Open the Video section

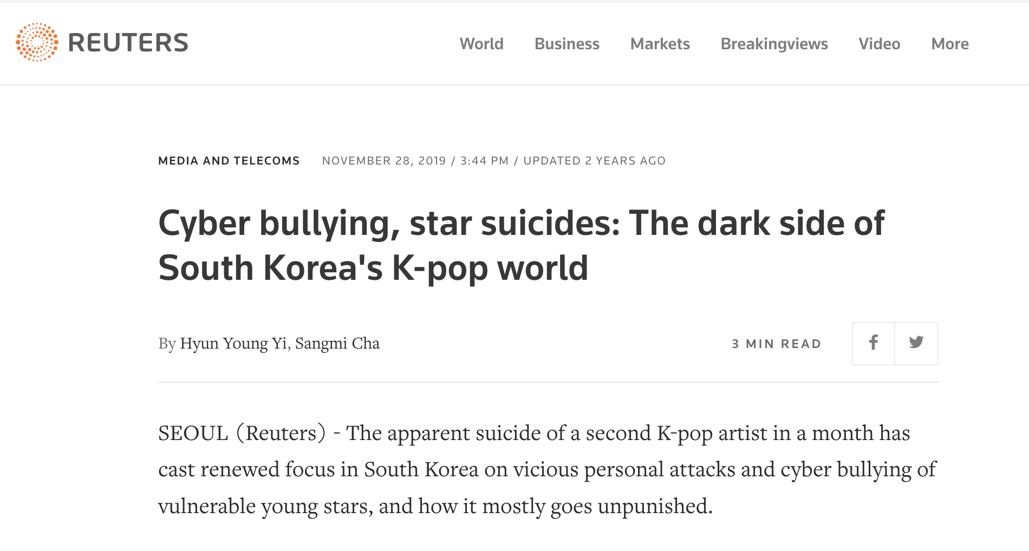coord(879,44)
